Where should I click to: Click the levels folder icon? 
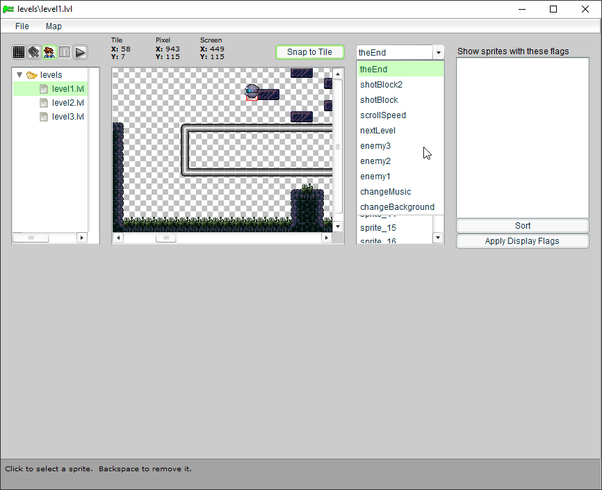pyautogui.click(x=32, y=75)
